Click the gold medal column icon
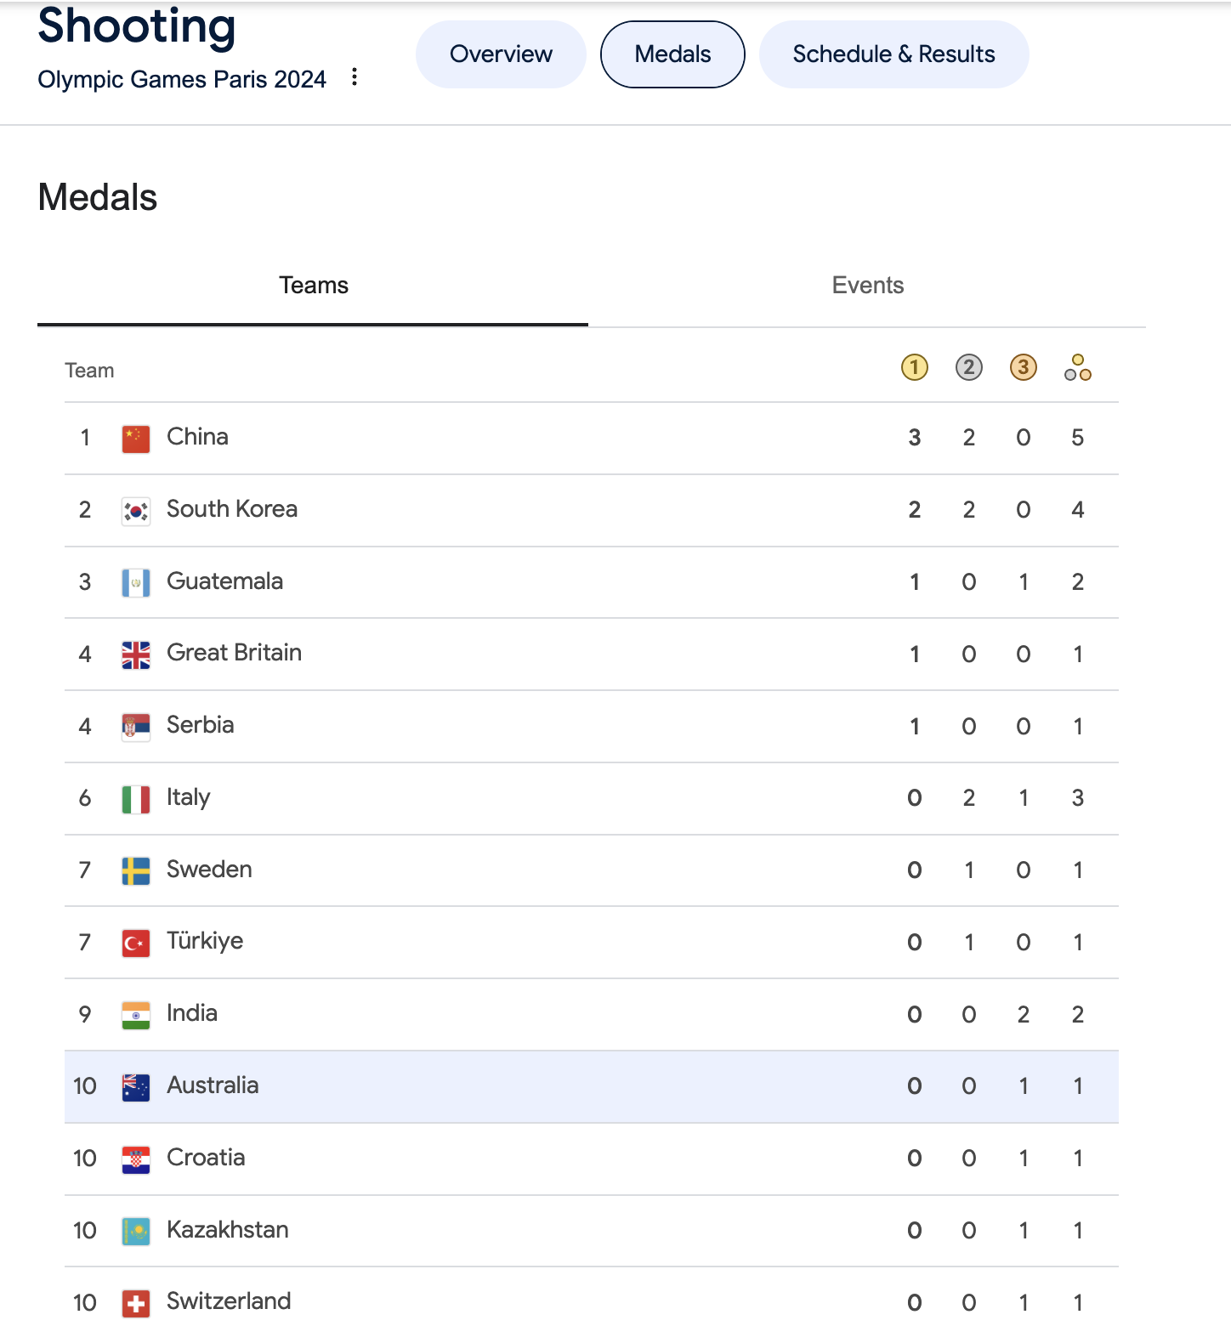 (914, 368)
